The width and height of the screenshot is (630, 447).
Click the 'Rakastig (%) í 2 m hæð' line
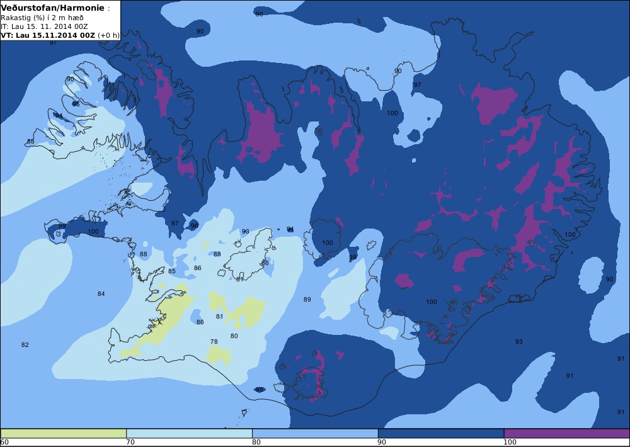(42, 18)
